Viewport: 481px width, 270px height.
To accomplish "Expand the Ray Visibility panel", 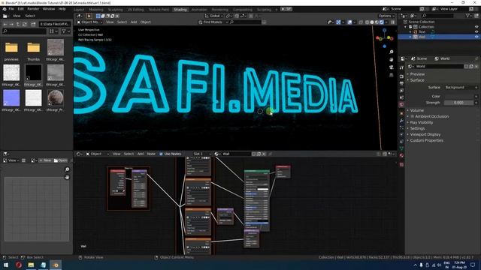I will 421,122.
